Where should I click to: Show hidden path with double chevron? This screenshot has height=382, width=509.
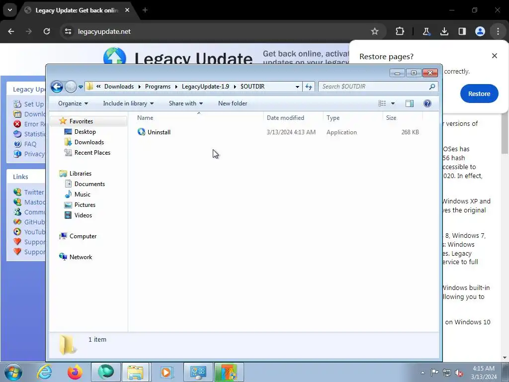point(98,87)
